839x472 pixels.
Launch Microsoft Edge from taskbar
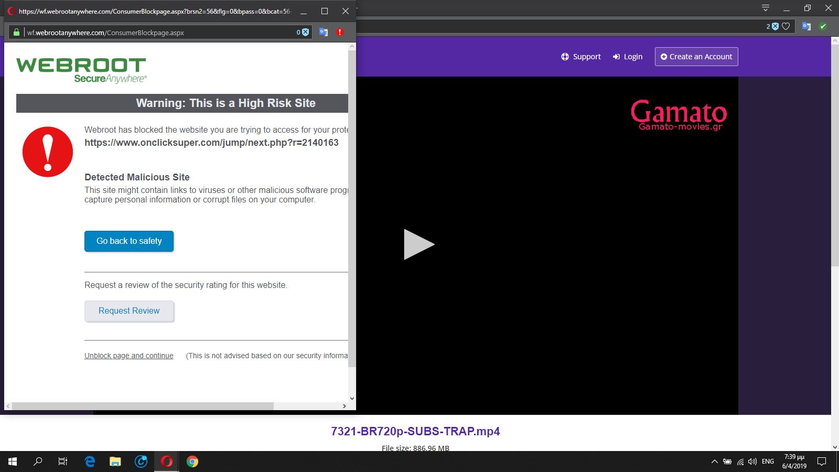[90, 462]
